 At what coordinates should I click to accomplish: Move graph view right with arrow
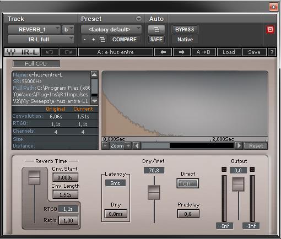point(239,146)
